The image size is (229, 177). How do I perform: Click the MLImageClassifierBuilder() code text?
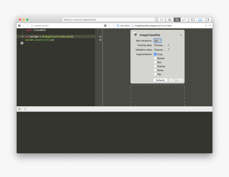pyautogui.click(x=58, y=37)
